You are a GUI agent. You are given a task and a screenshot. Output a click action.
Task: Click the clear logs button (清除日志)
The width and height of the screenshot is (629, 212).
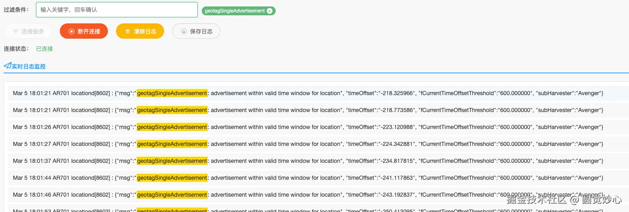[x=140, y=31]
